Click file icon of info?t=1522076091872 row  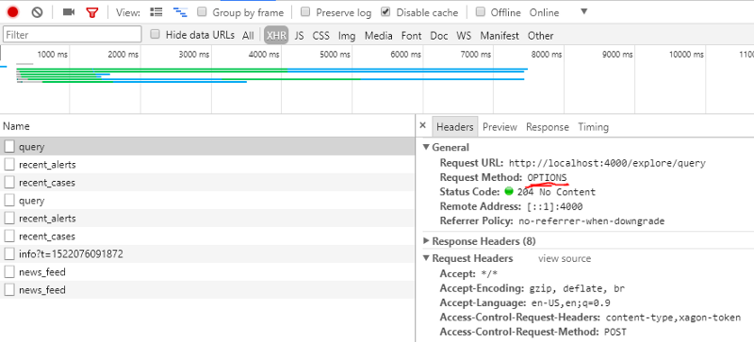(x=9, y=254)
